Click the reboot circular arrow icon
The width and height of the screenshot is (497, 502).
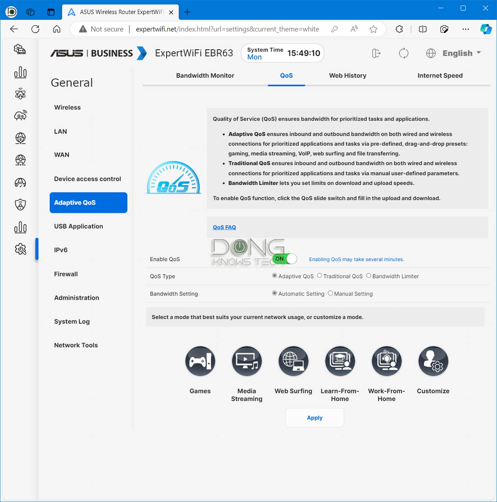403,53
